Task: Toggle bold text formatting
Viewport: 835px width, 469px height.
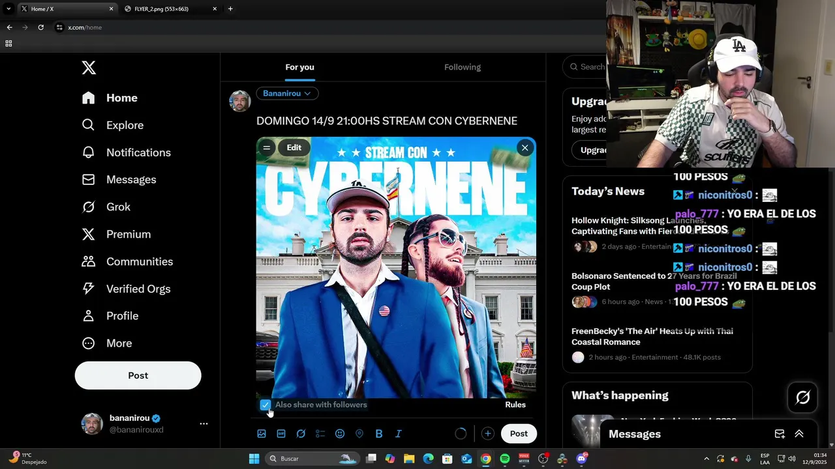Action: tap(379, 434)
